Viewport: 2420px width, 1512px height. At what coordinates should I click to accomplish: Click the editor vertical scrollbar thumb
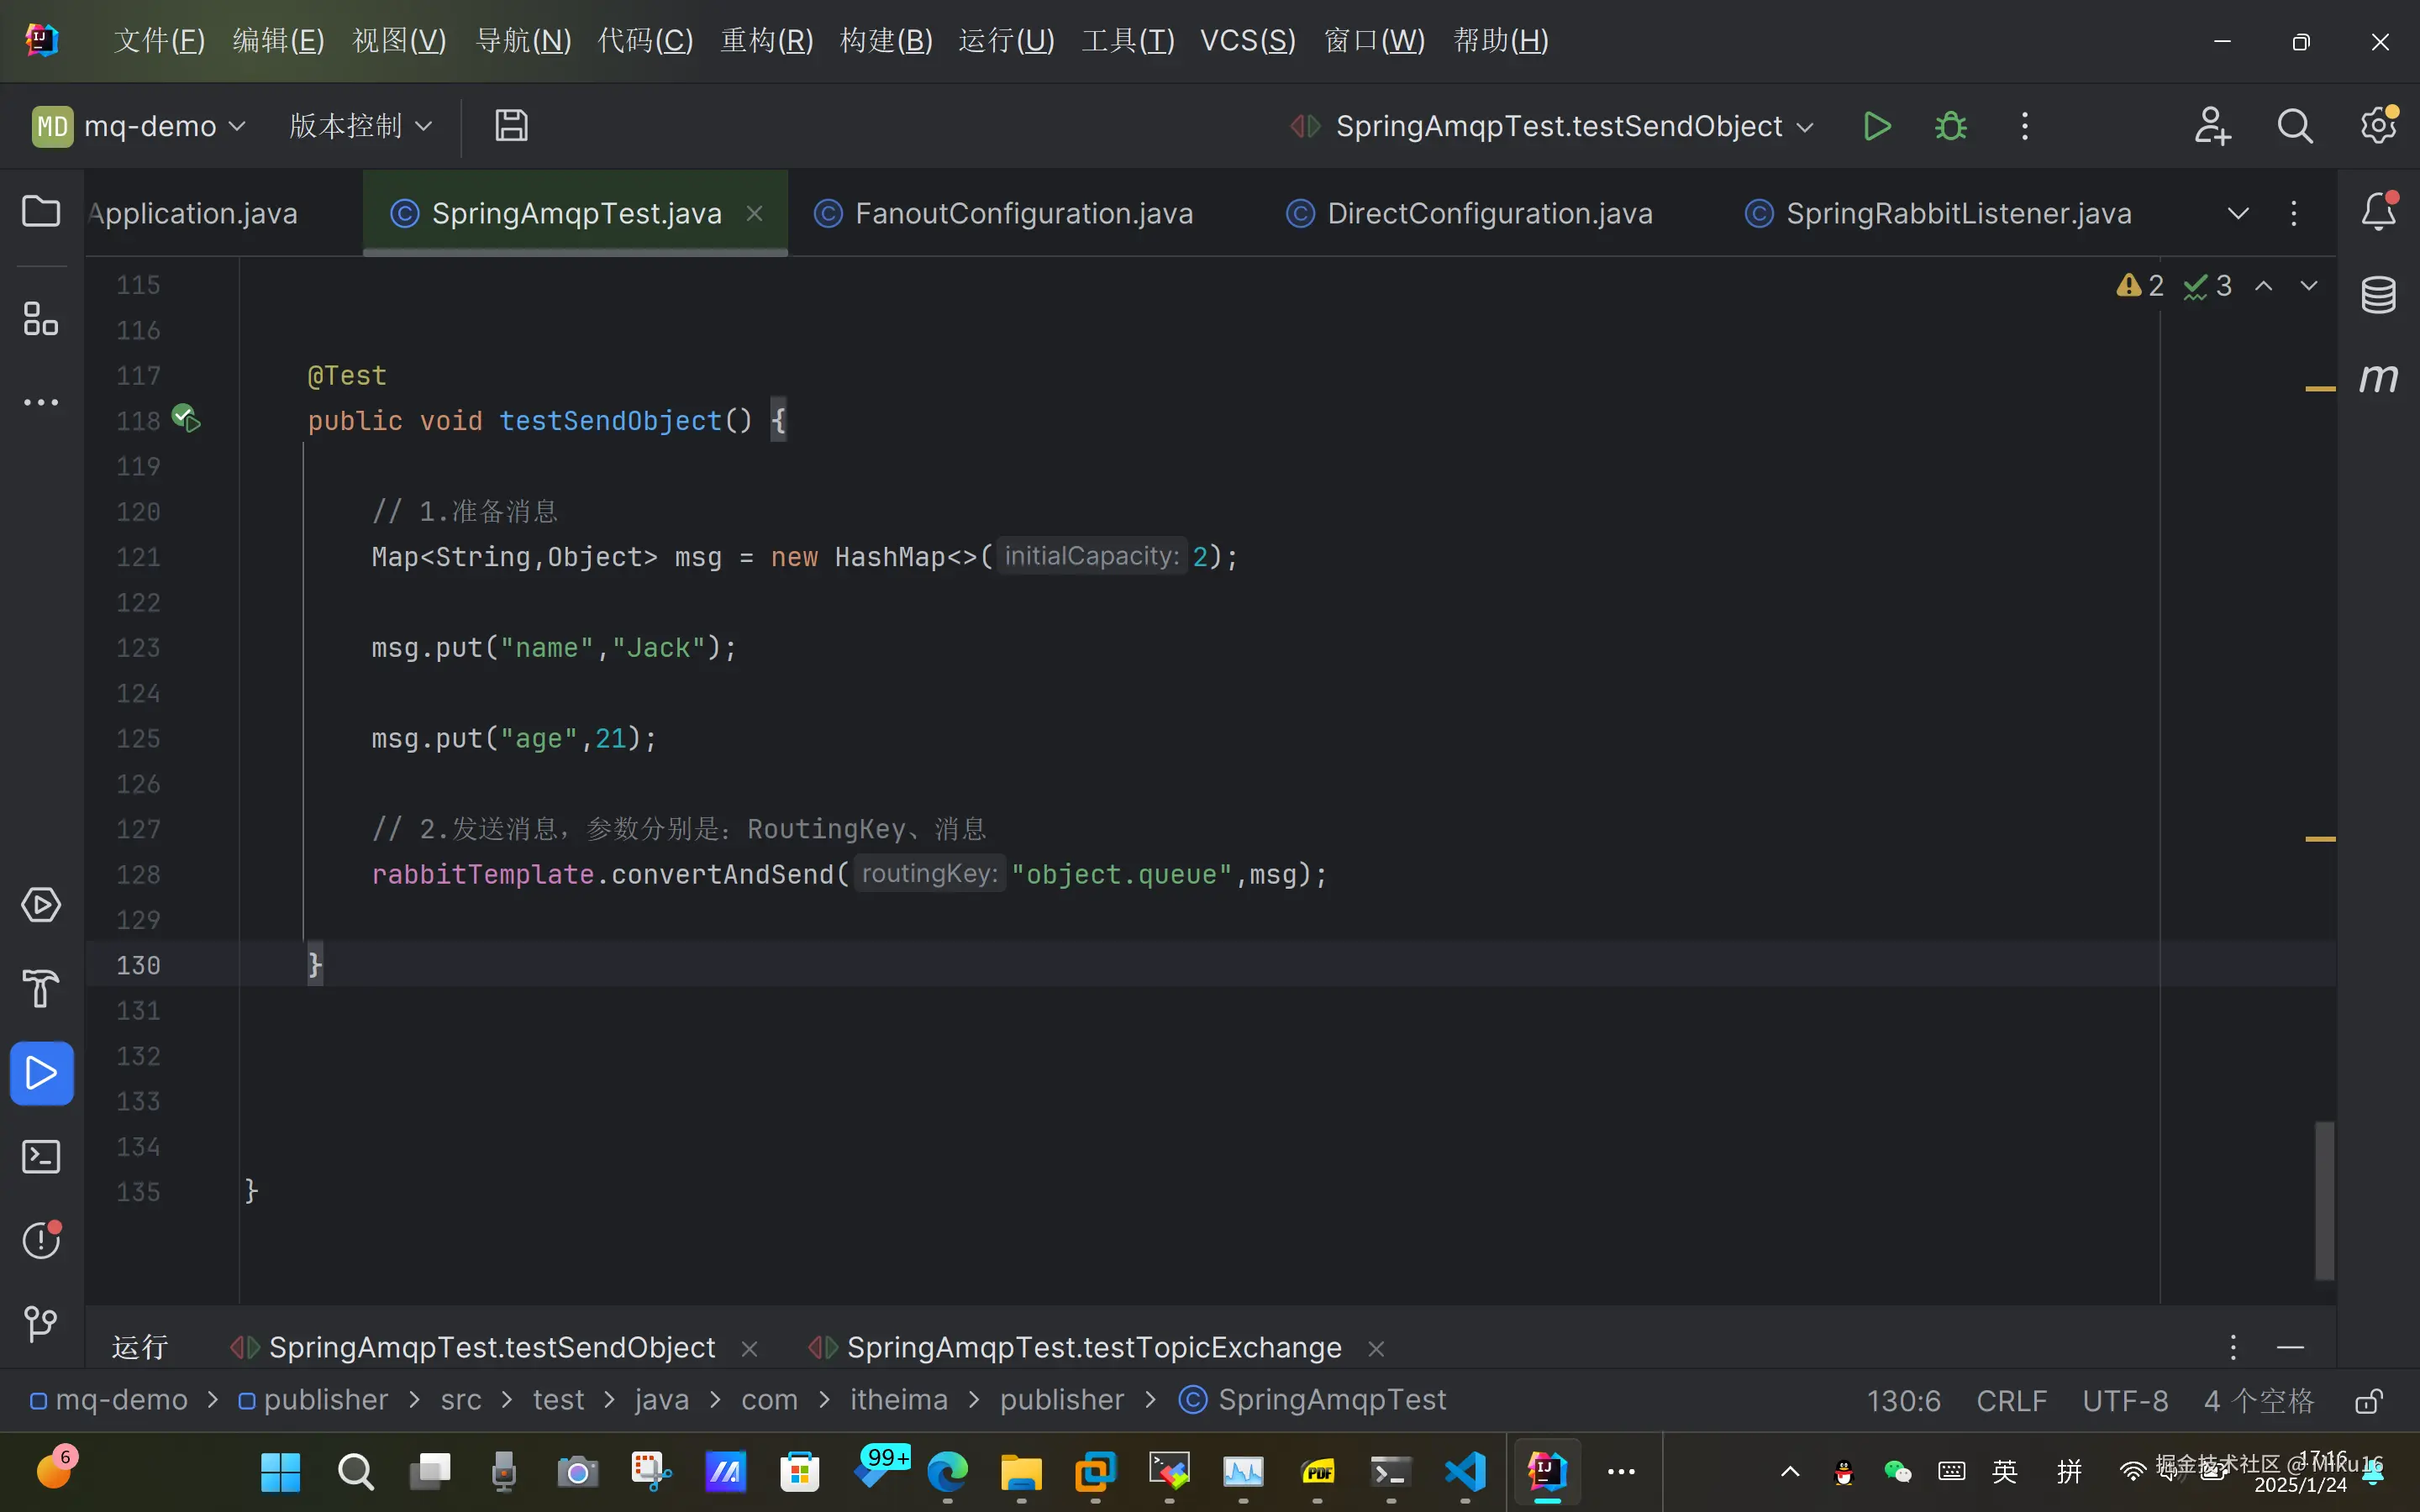pyautogui.click(x=2324, y=1200)
